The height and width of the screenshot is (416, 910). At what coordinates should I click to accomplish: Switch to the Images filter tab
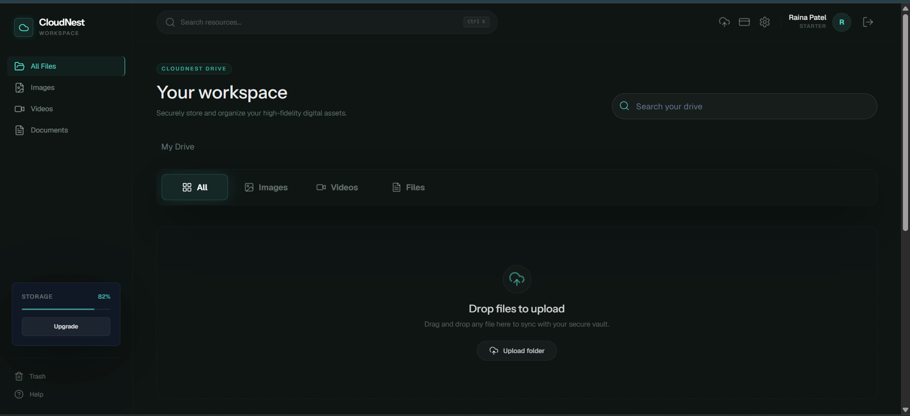pyautogui.click(x=266, y=187)
